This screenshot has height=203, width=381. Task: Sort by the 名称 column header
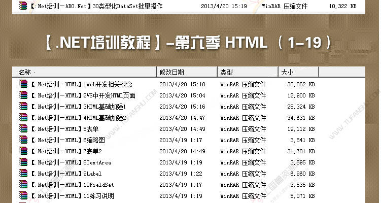[x=84, y=72]
